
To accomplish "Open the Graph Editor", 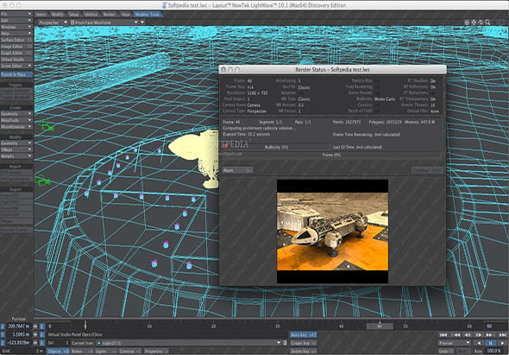I will [16, 53].
